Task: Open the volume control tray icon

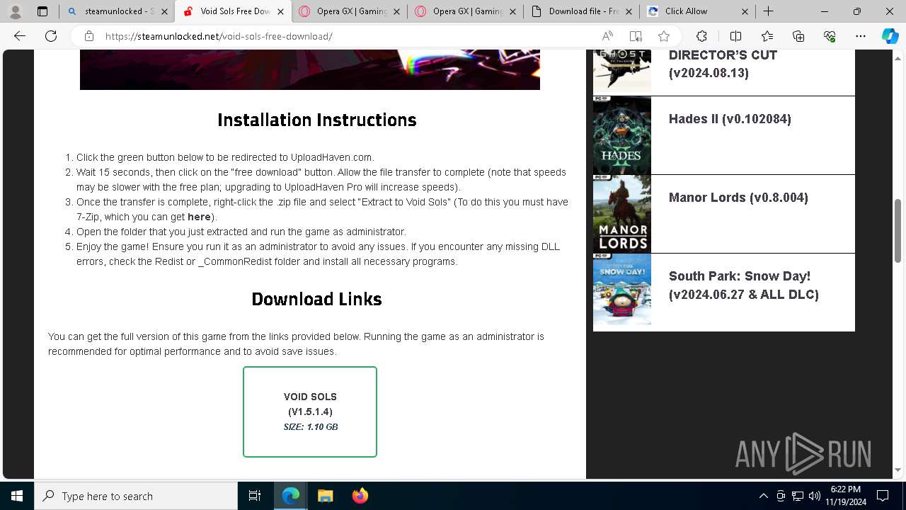Action: (814, 496)
